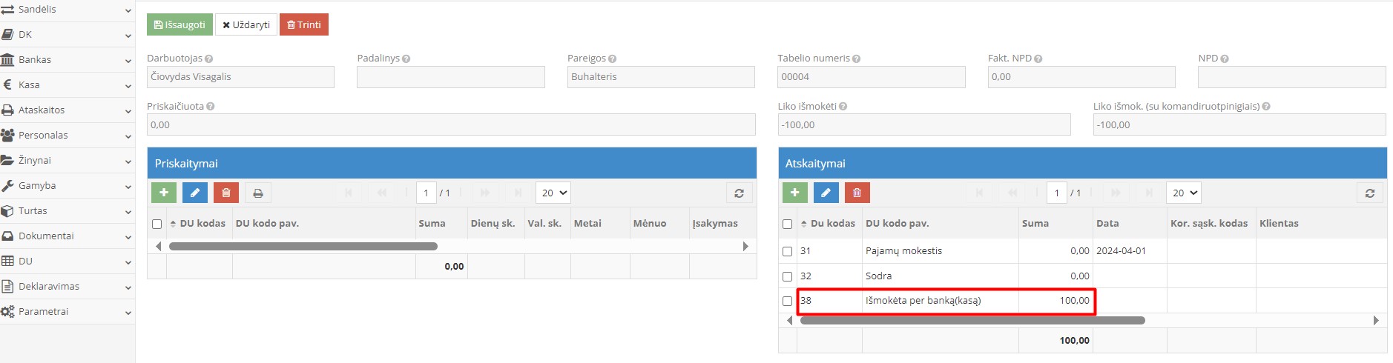Open page size dropdown in Priskaitymai
The image size is (1393, 363).
(x=553, y=193)
